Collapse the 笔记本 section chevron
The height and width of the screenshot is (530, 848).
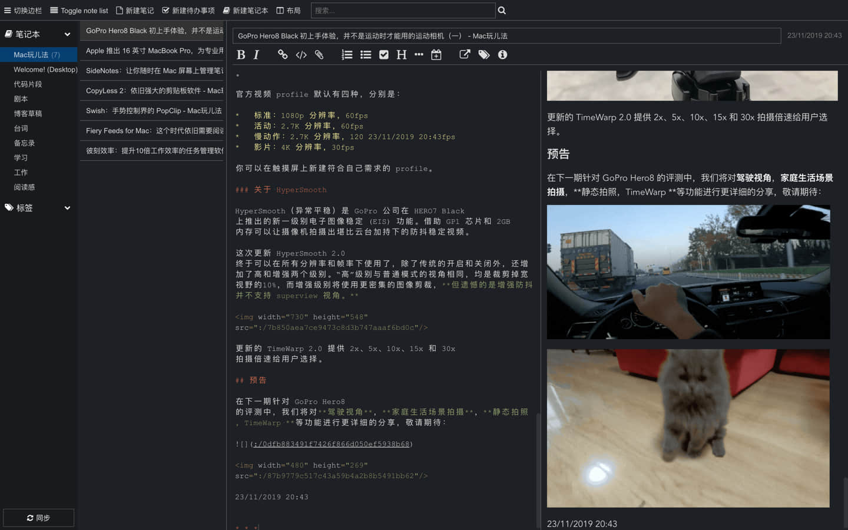pyautogui.click(x=67, y=34)
